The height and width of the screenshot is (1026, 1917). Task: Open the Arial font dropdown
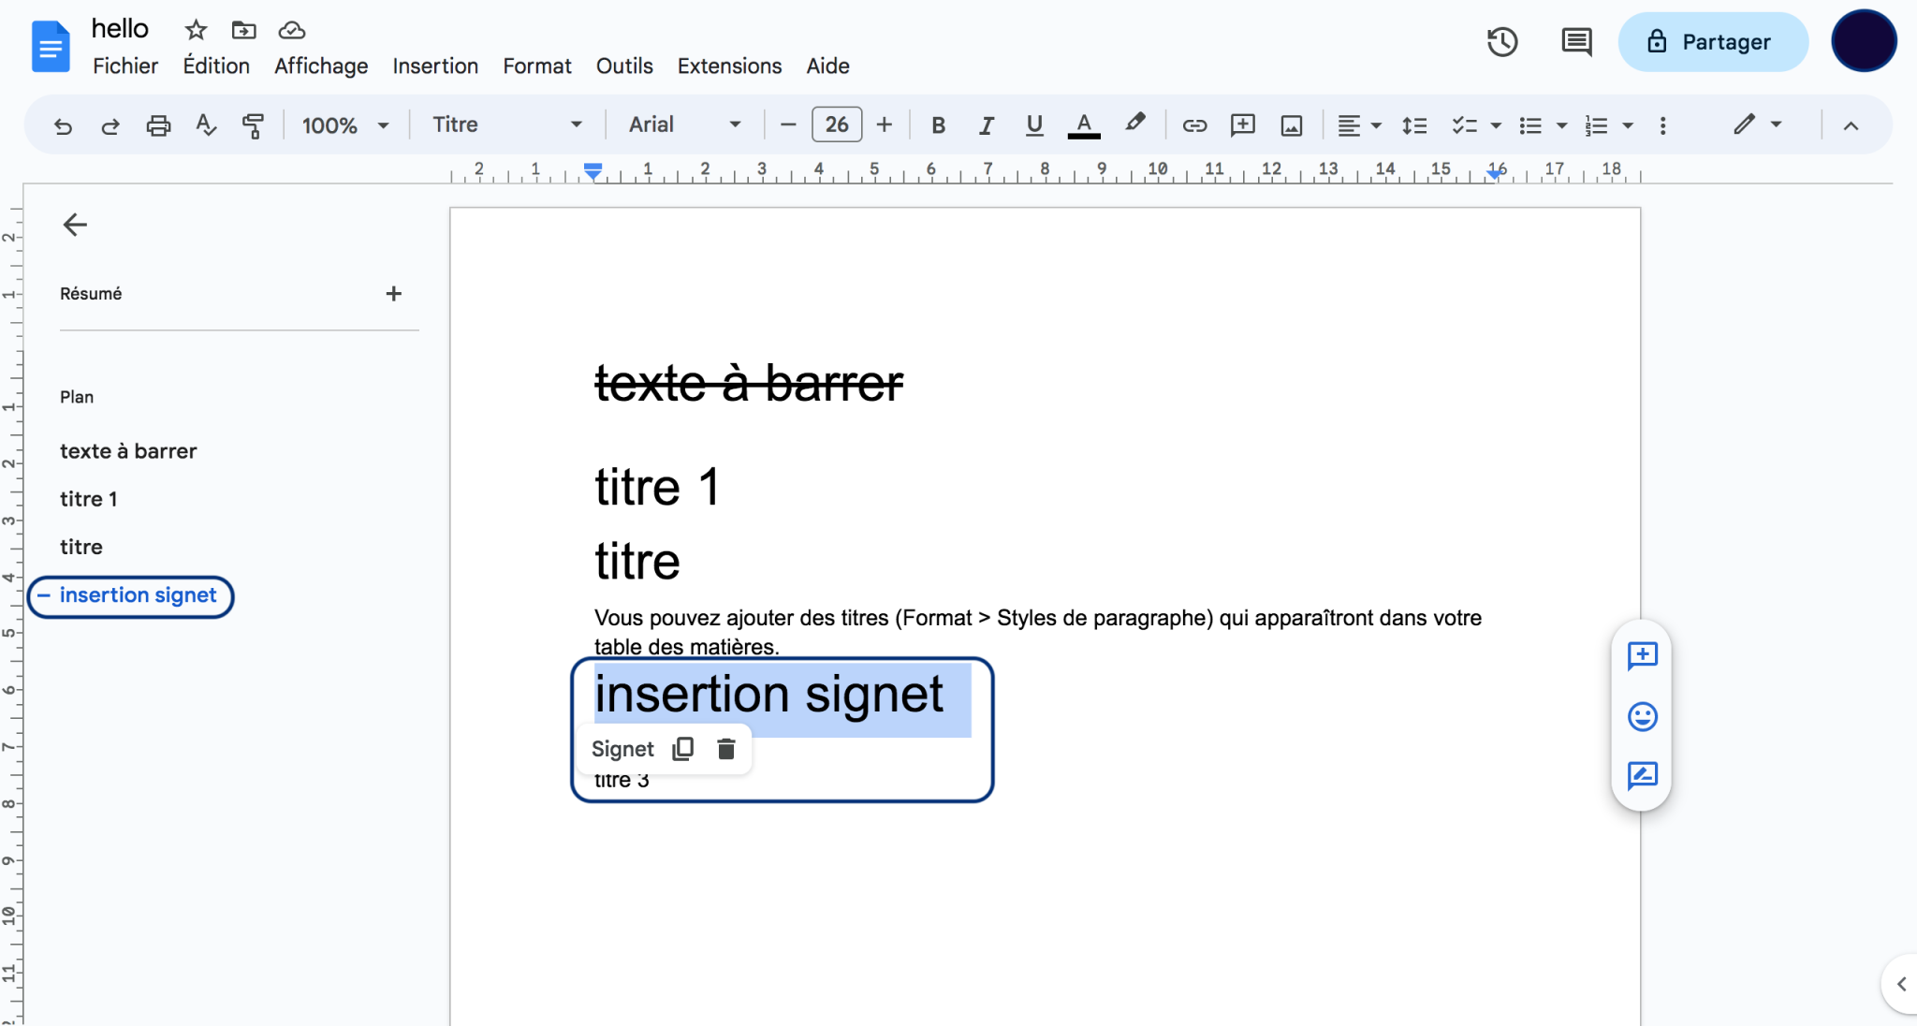[x=684, y=125]
